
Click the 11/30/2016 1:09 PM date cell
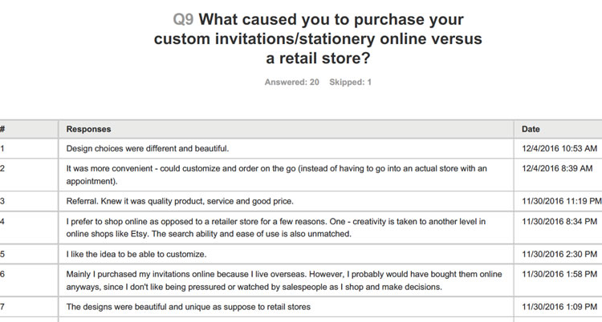point(559,306)
